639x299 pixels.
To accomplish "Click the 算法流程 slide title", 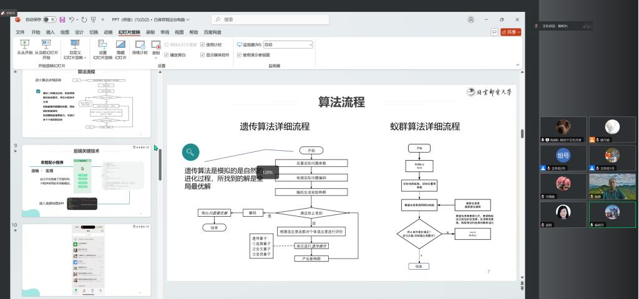I will [x=341, y=102].
